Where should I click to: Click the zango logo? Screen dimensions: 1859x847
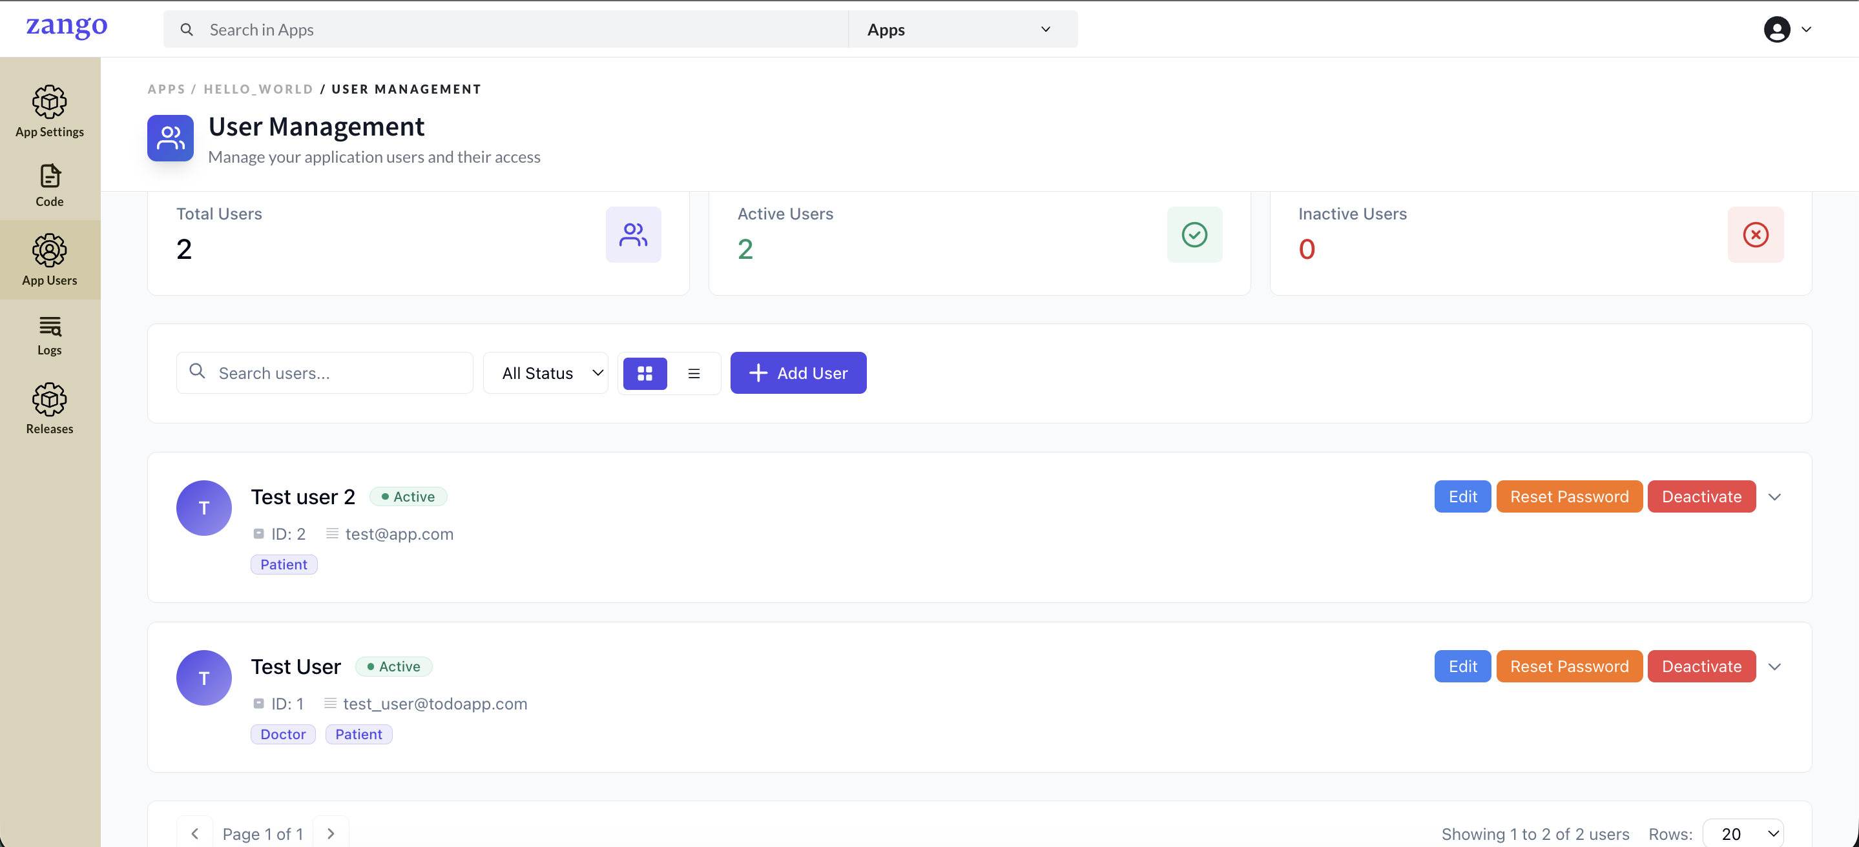pyautogui.click(x=67, y=26)
